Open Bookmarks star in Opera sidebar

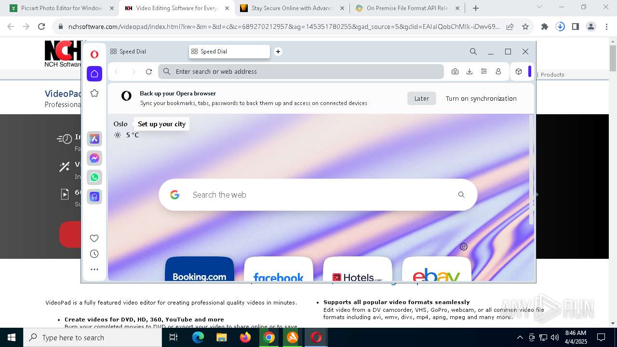coord(94,93)
